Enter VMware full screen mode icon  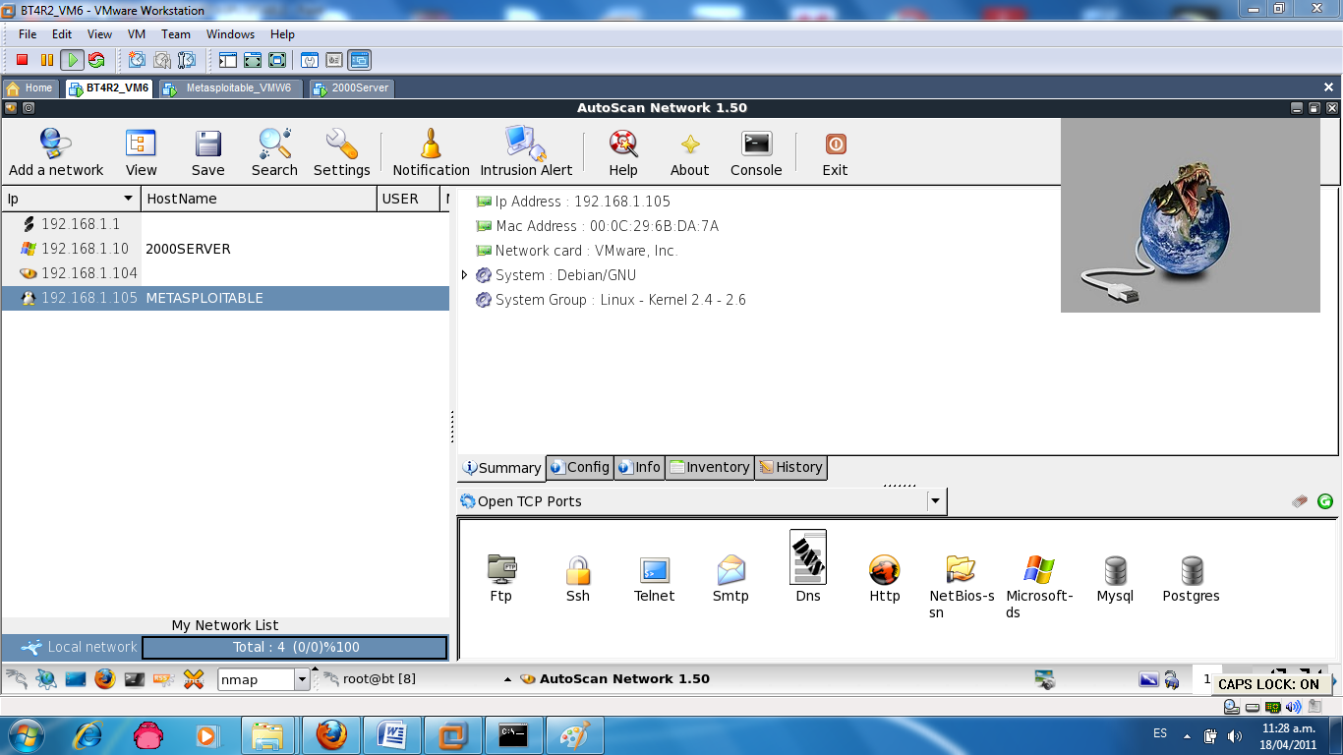coord(253,60)
